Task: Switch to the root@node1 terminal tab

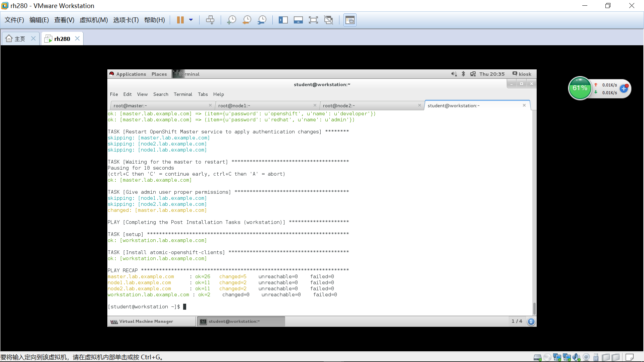Action: 234,106
